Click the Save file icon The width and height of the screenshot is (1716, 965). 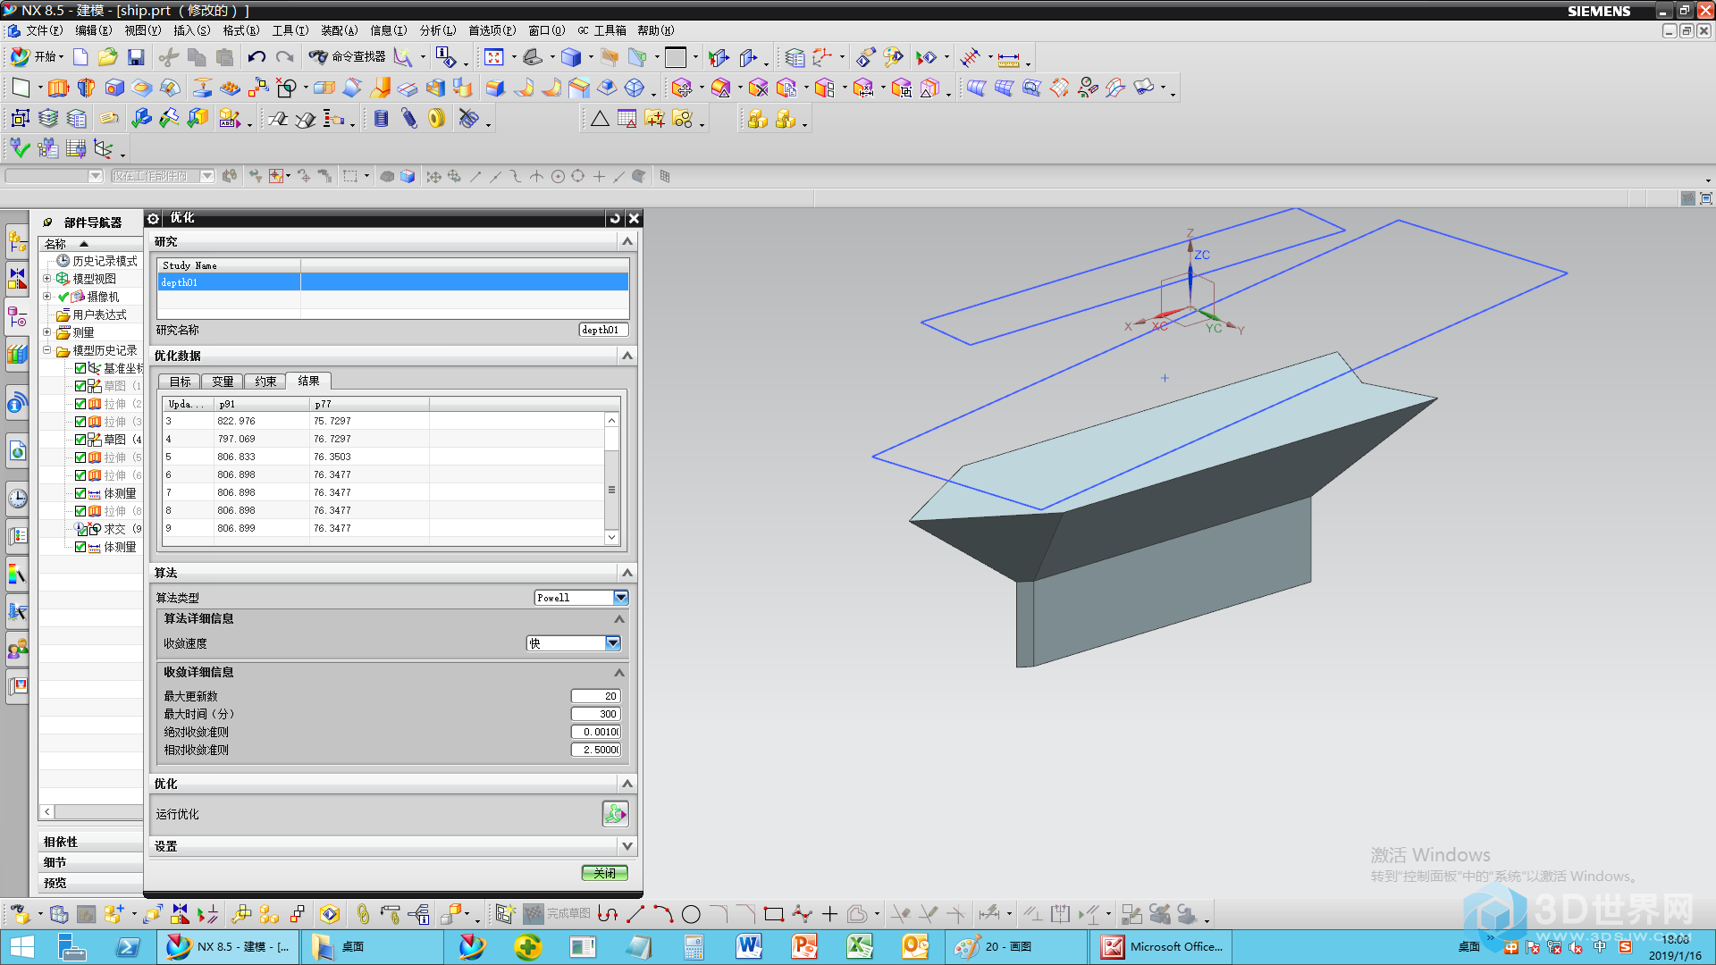[136, 58]
